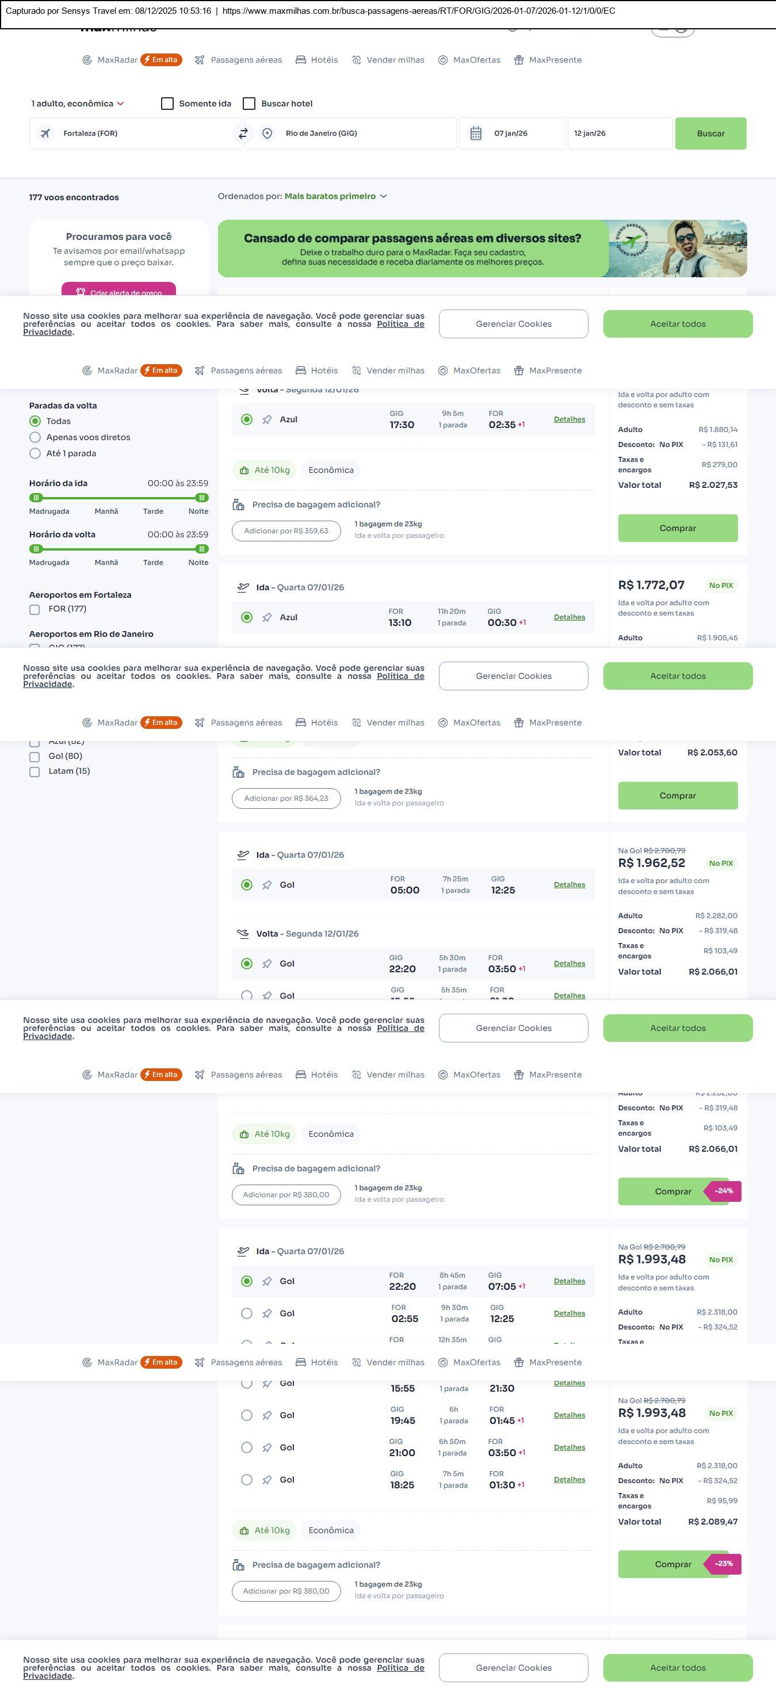Filter by Latam (15) airline
Image resolution: width=776 pixels, height=1696 pixels.
(x=35, y=771)
